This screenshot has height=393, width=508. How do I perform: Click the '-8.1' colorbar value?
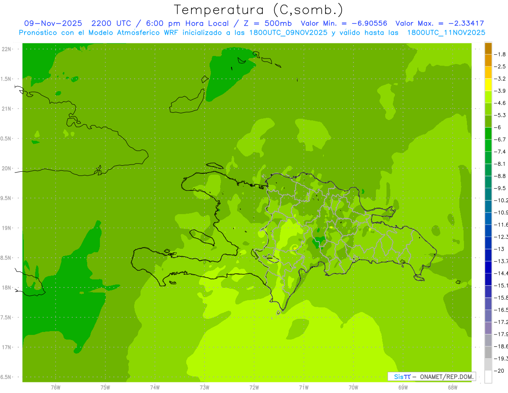pyautogui.click(x=500, y=164)
